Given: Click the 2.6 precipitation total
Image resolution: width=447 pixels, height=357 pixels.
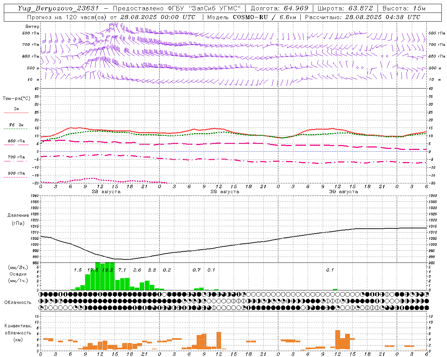Looking at the screenshot, I should click(137, 270).
